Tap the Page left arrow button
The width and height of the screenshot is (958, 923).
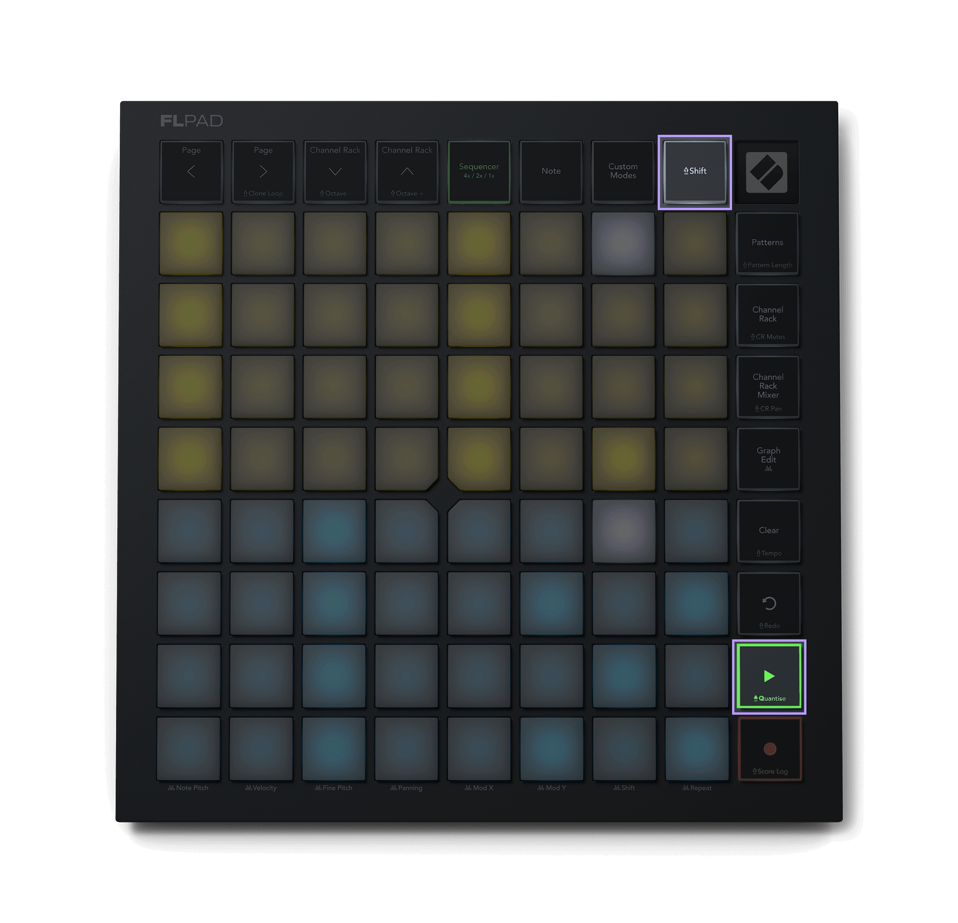[191, 171]
